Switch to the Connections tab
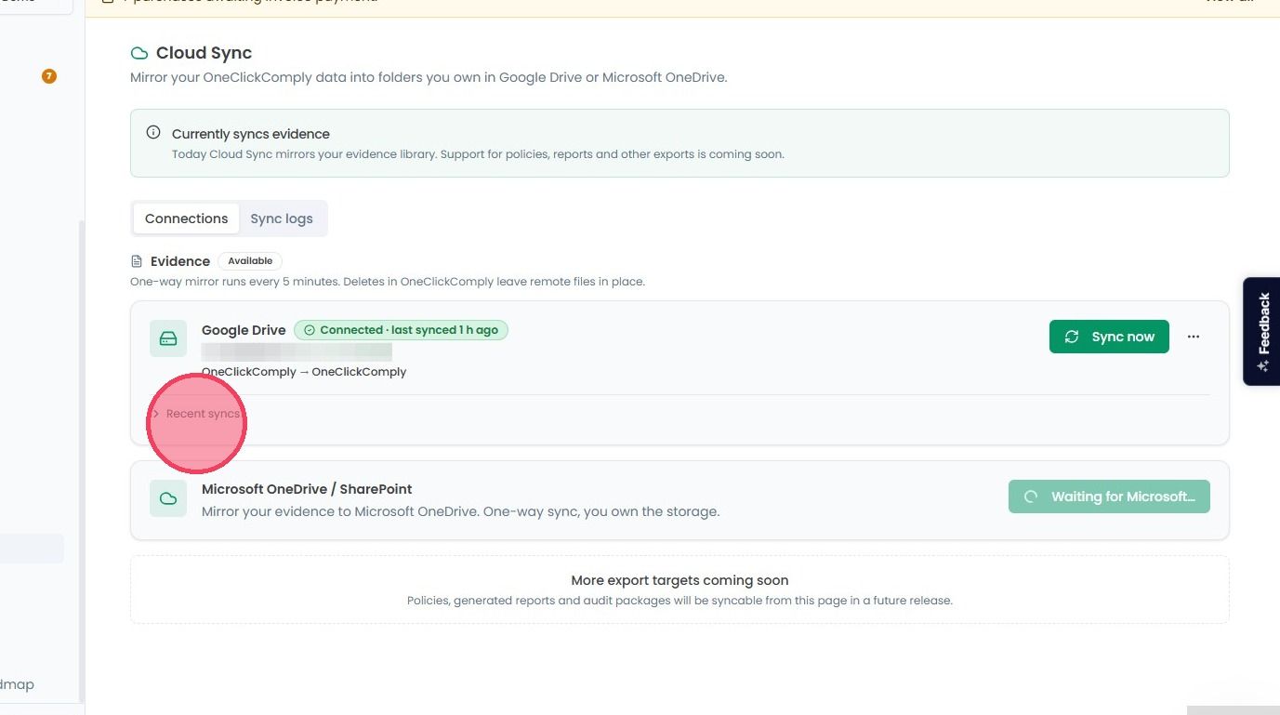1280x715 pixels. [186, 218]
